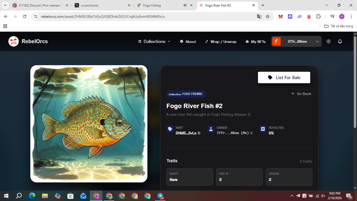Image resolution: width=357 pixels, height=201 pixels.
Task: Show hidden system tray icons
Action: pyautogui.click(x=292, y=196)
